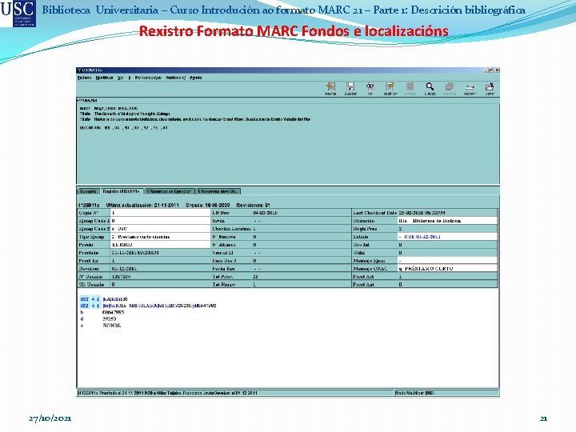576x432 pixels.
Task: Click the Prezo value field
Action: click(x=160, y=245)
